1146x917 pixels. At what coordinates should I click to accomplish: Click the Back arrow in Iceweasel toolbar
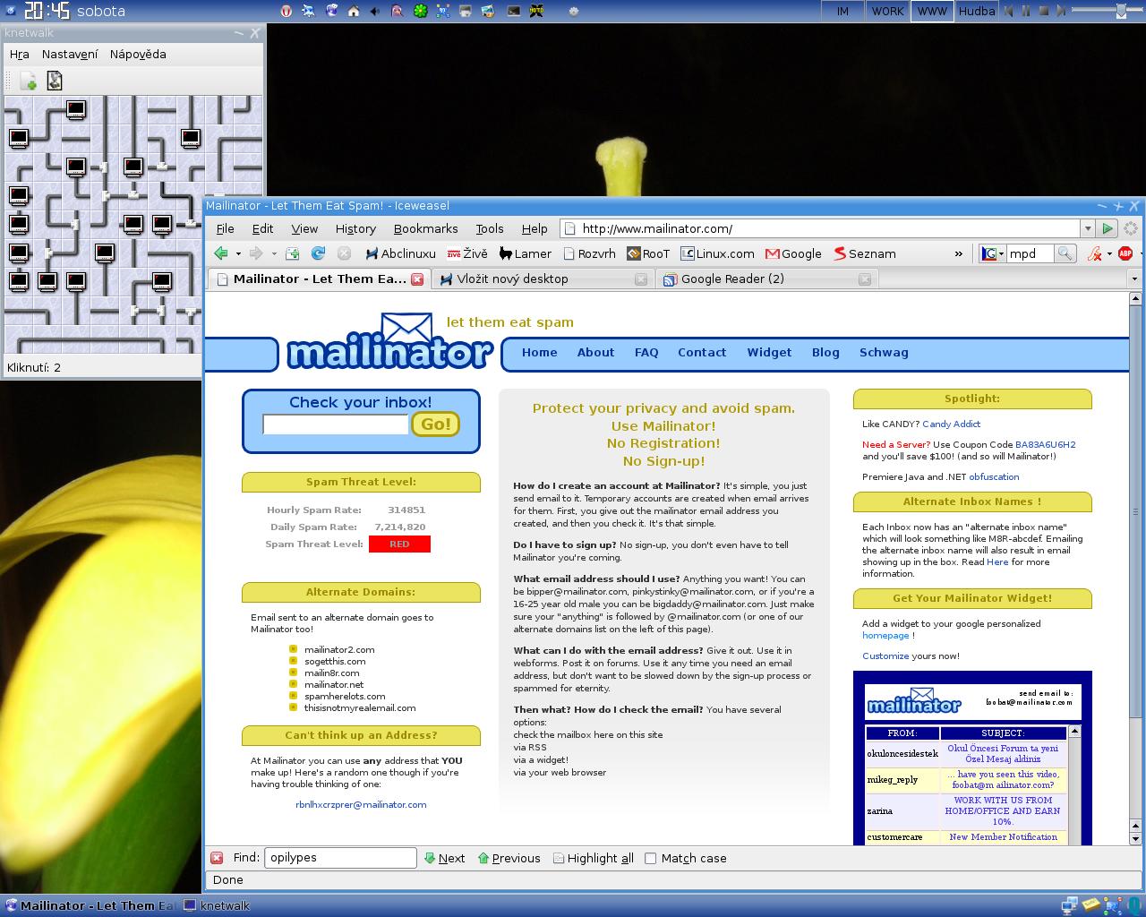pos(220,253)
